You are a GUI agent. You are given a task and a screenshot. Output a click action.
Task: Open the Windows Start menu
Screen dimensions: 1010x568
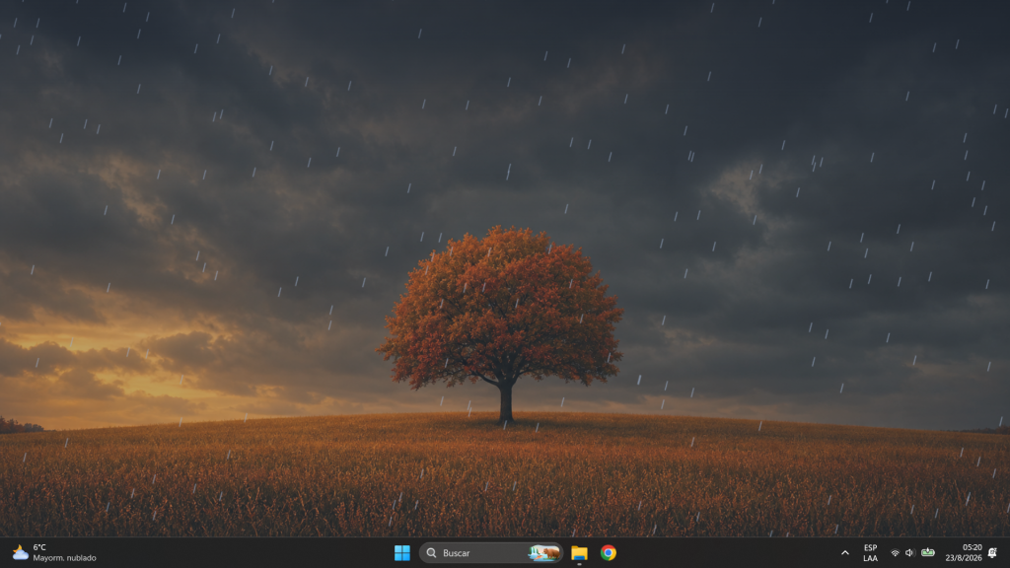tap(402, 552)
